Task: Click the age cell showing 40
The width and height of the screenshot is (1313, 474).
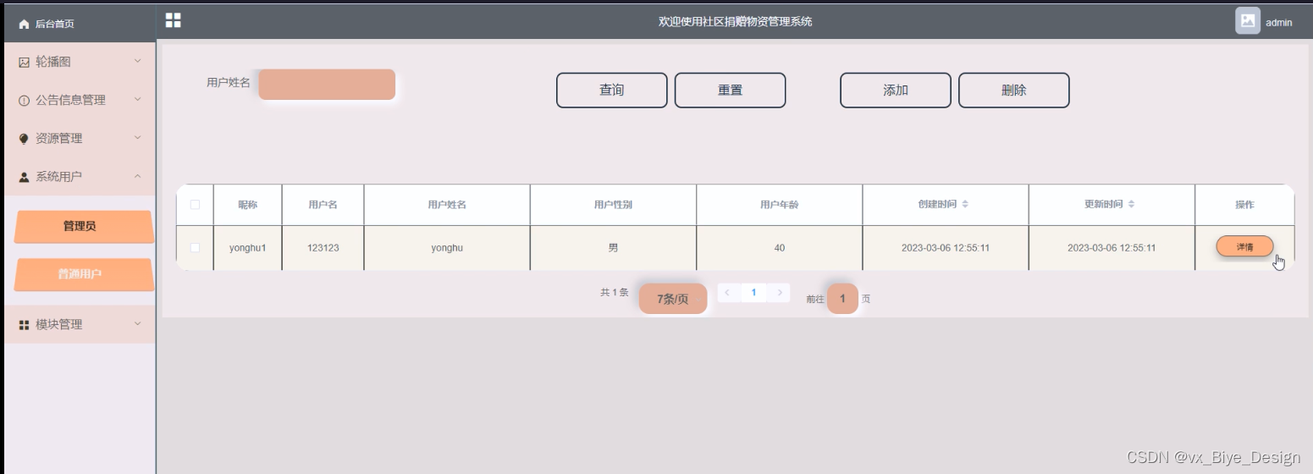Action: 779,248
